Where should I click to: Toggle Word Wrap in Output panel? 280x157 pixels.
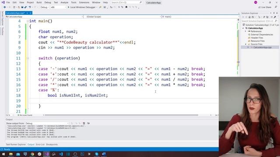tap(88, 123)
